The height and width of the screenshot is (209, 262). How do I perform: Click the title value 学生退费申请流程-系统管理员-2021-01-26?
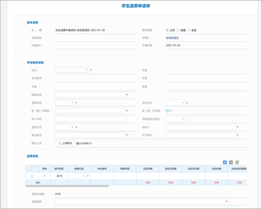coord(80,30)
